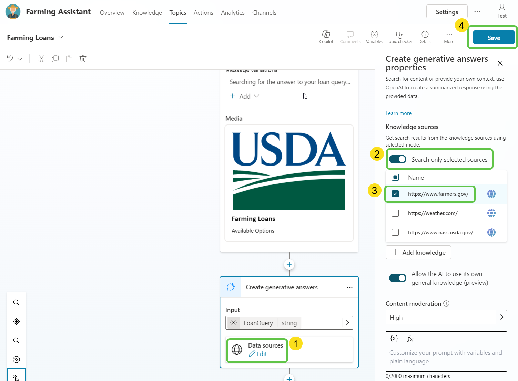Toggle Search only selected sources switch
This screenshot has height=381, width=518.
[398, 159]
